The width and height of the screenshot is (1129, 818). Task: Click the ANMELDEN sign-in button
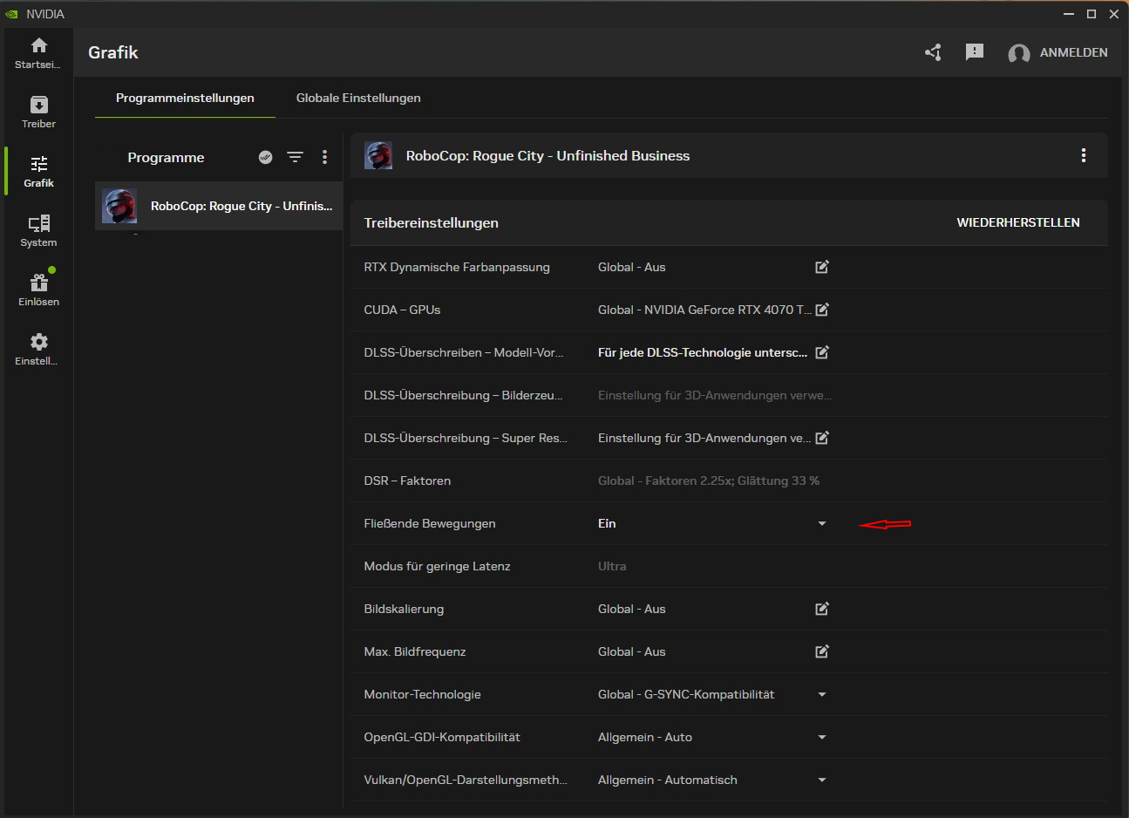(1074, 52)
